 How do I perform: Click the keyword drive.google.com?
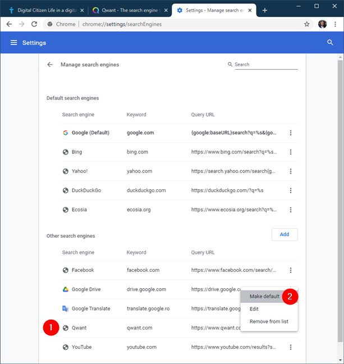(146, 289)
